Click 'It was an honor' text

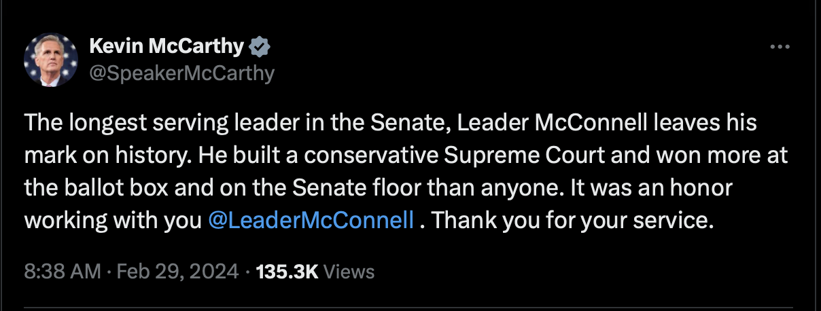tap(663, 189)
